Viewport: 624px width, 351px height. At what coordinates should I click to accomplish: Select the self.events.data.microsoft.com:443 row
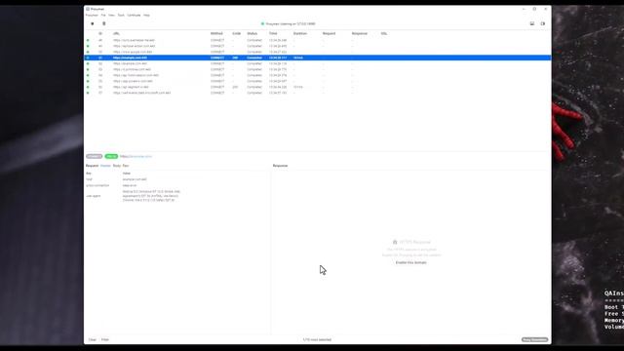(318, 93)
